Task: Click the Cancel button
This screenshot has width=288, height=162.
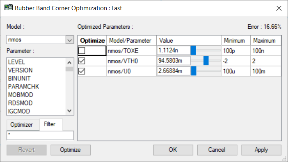Action: point(217,150)
